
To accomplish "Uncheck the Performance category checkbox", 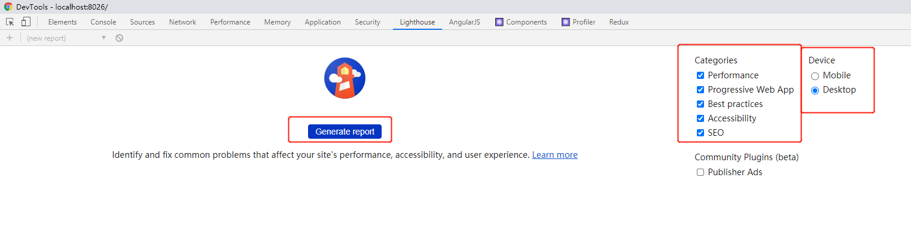I will click(x=700, y=75).
